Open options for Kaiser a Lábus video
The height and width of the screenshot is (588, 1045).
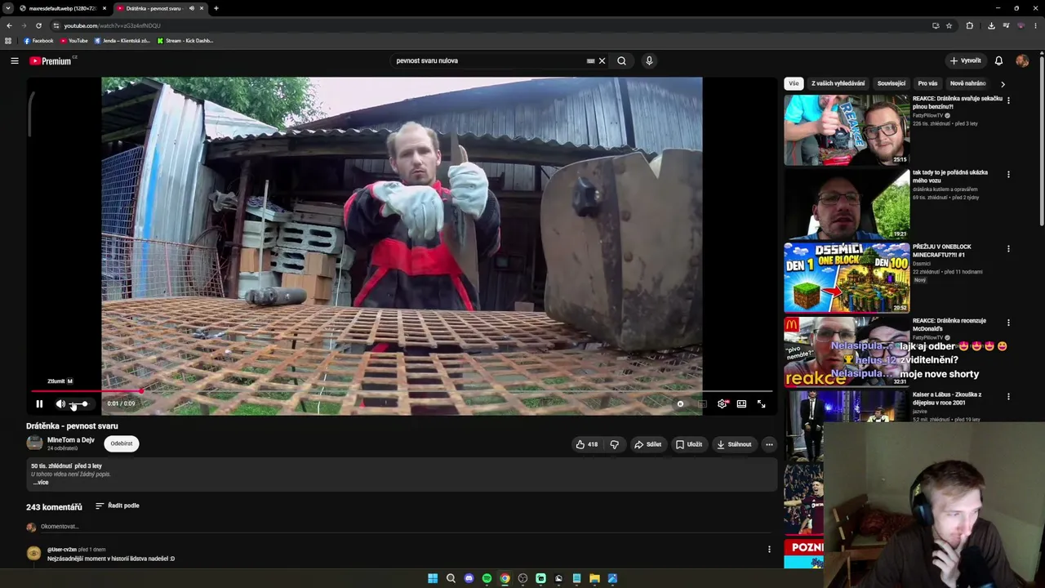(1008, 396)
